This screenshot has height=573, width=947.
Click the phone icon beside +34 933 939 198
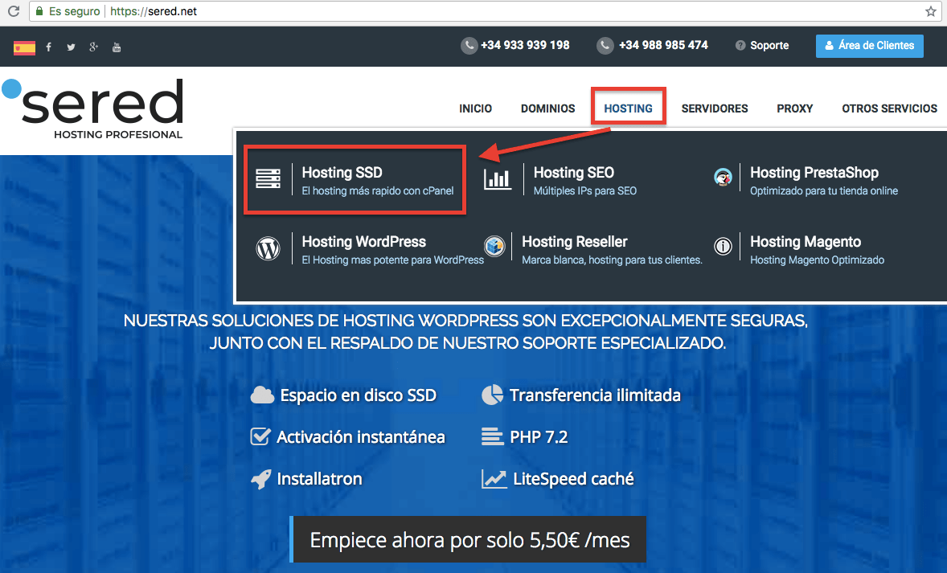click(x=469, y=45)
